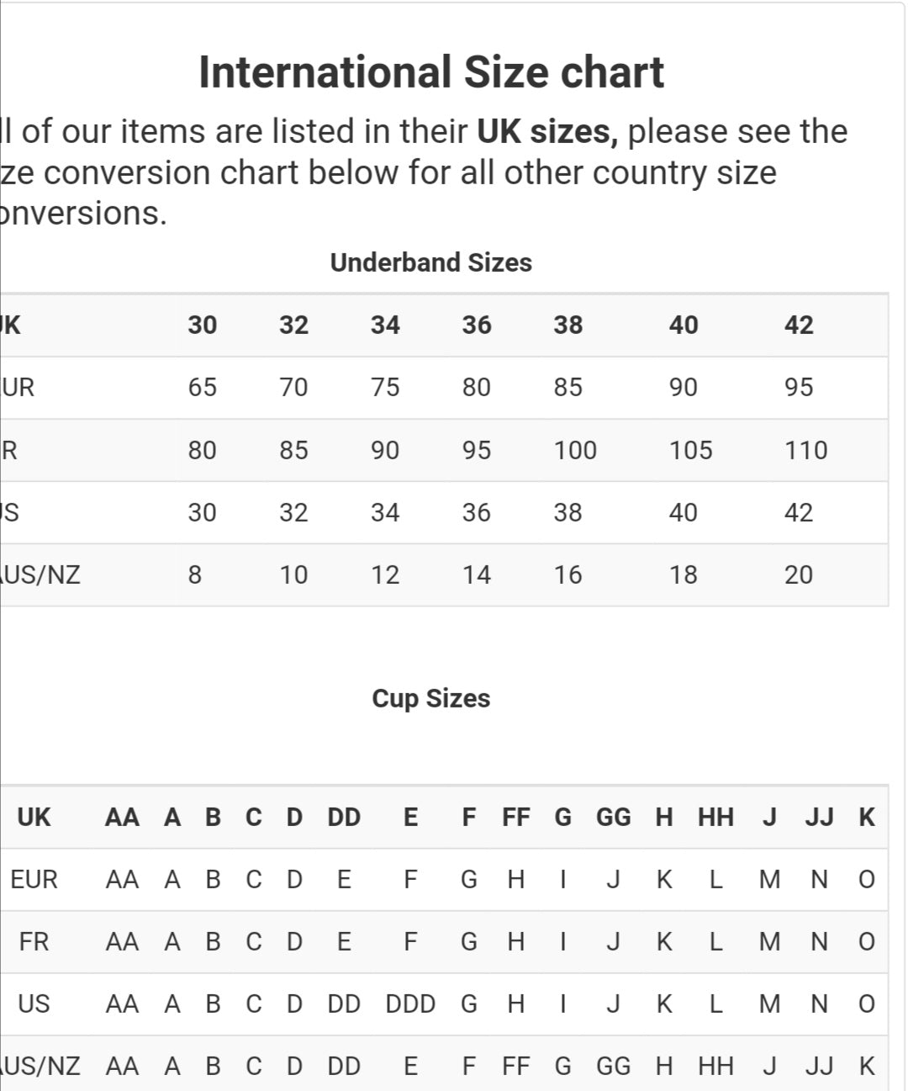Click 100 in the FR underband row
The image size is (908, 1091).
tap(575, 450)
